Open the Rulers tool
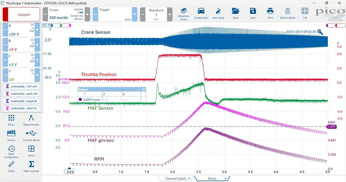Viewport: 346px width, 182px height. pos(11,167)
